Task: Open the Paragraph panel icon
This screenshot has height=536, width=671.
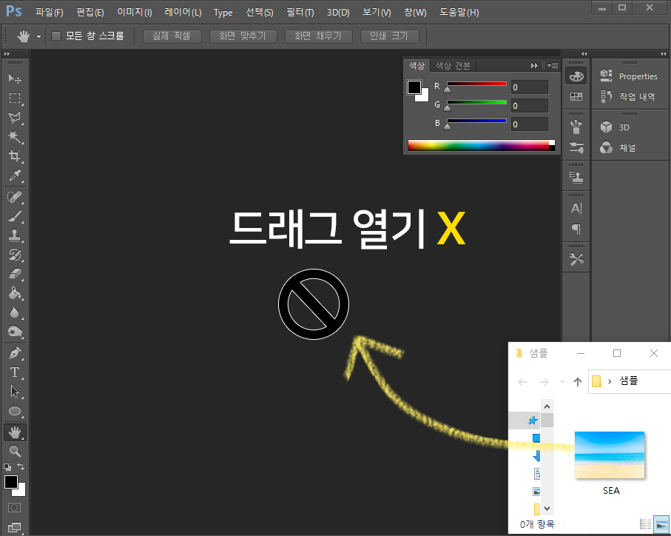Action: 576,229
